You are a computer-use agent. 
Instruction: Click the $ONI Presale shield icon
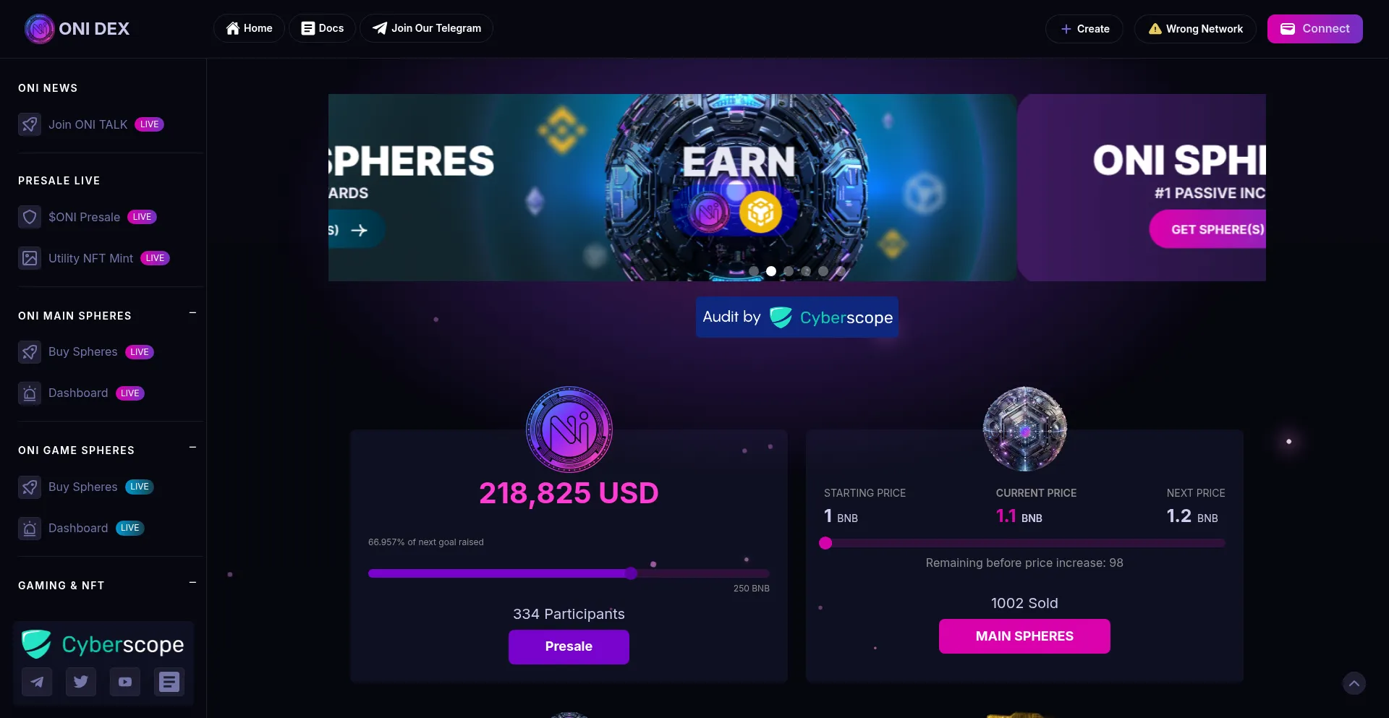pyautogui.click(x=30, y=217)
